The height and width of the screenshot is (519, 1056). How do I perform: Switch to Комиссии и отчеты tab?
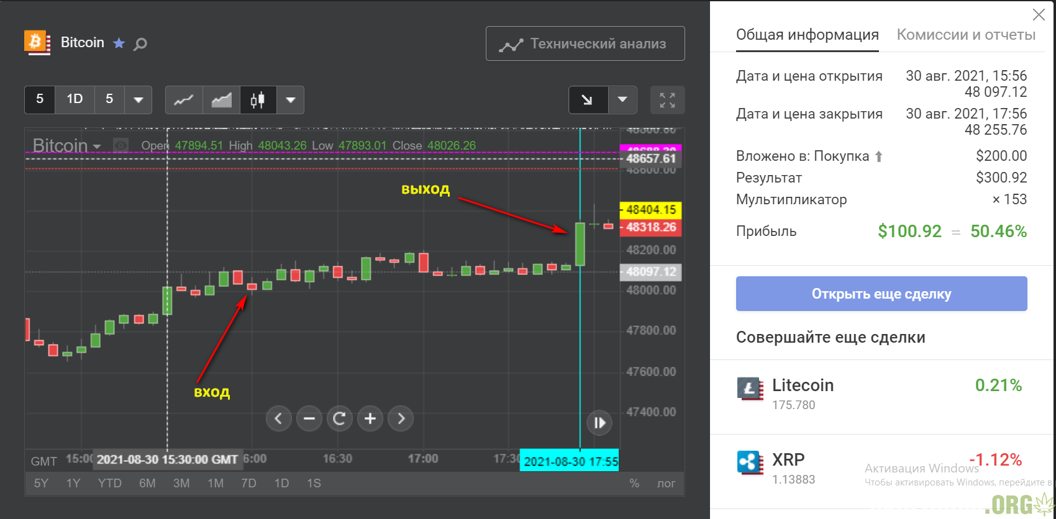pos(966,35)
